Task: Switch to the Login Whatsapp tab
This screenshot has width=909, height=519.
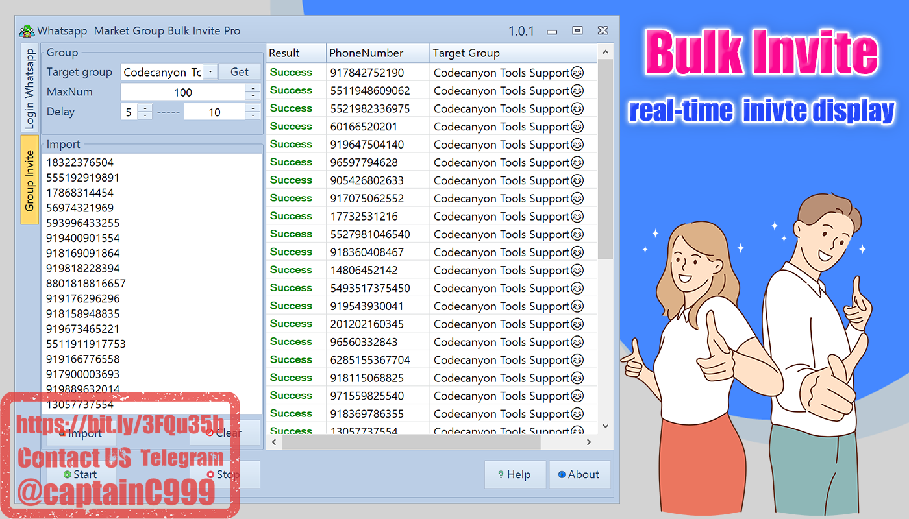Action: (x=29, y=88)
